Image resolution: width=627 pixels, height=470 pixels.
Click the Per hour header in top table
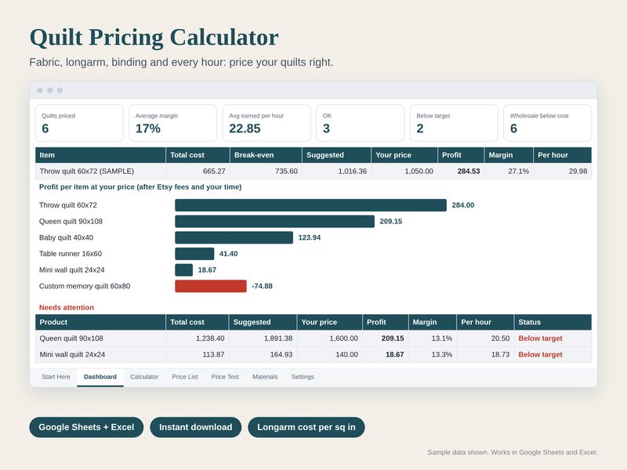[x=563, y=155]
